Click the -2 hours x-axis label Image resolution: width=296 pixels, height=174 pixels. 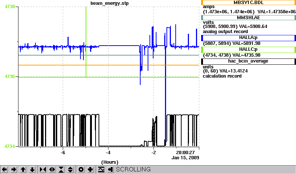point(154,152)
